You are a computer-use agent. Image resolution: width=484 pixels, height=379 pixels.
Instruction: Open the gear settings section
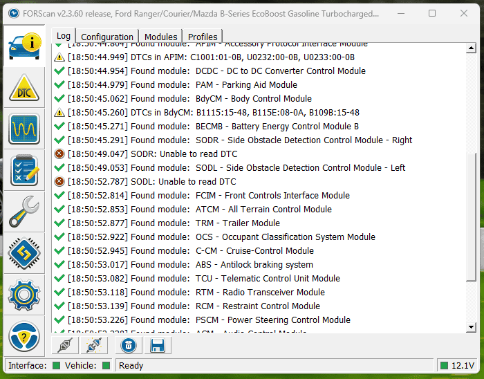tap(24, 295)
